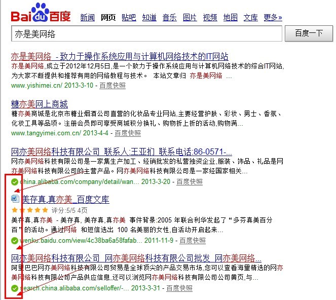Open 百度快照 for www.tangyimei.com.cn result

click(x=128, y=133)
